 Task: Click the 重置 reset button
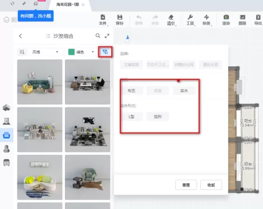click(186, 185)
